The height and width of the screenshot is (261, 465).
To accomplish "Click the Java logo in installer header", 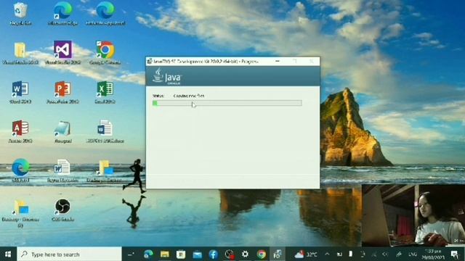I will pos(166,76).
